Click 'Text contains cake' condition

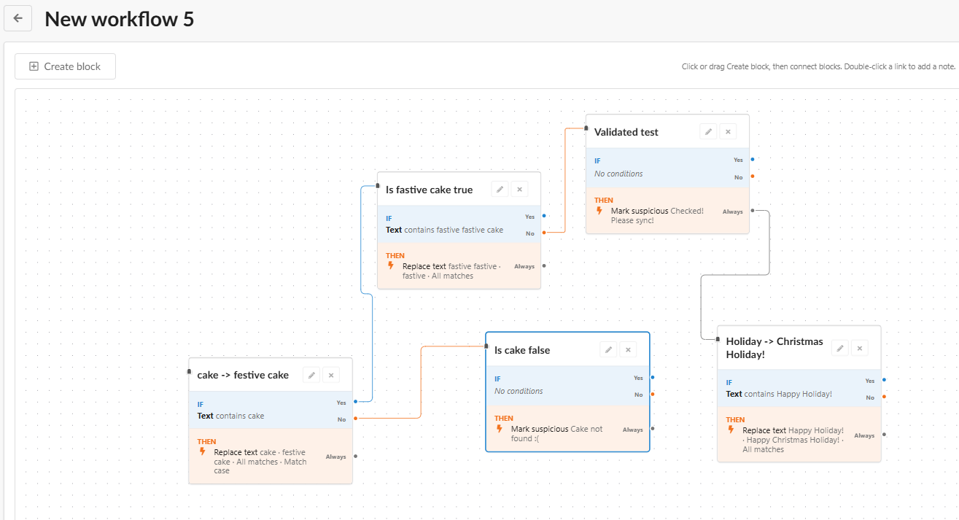[x=230, y=416]
